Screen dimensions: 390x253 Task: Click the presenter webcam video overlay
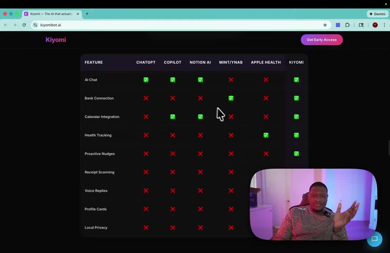313,205
